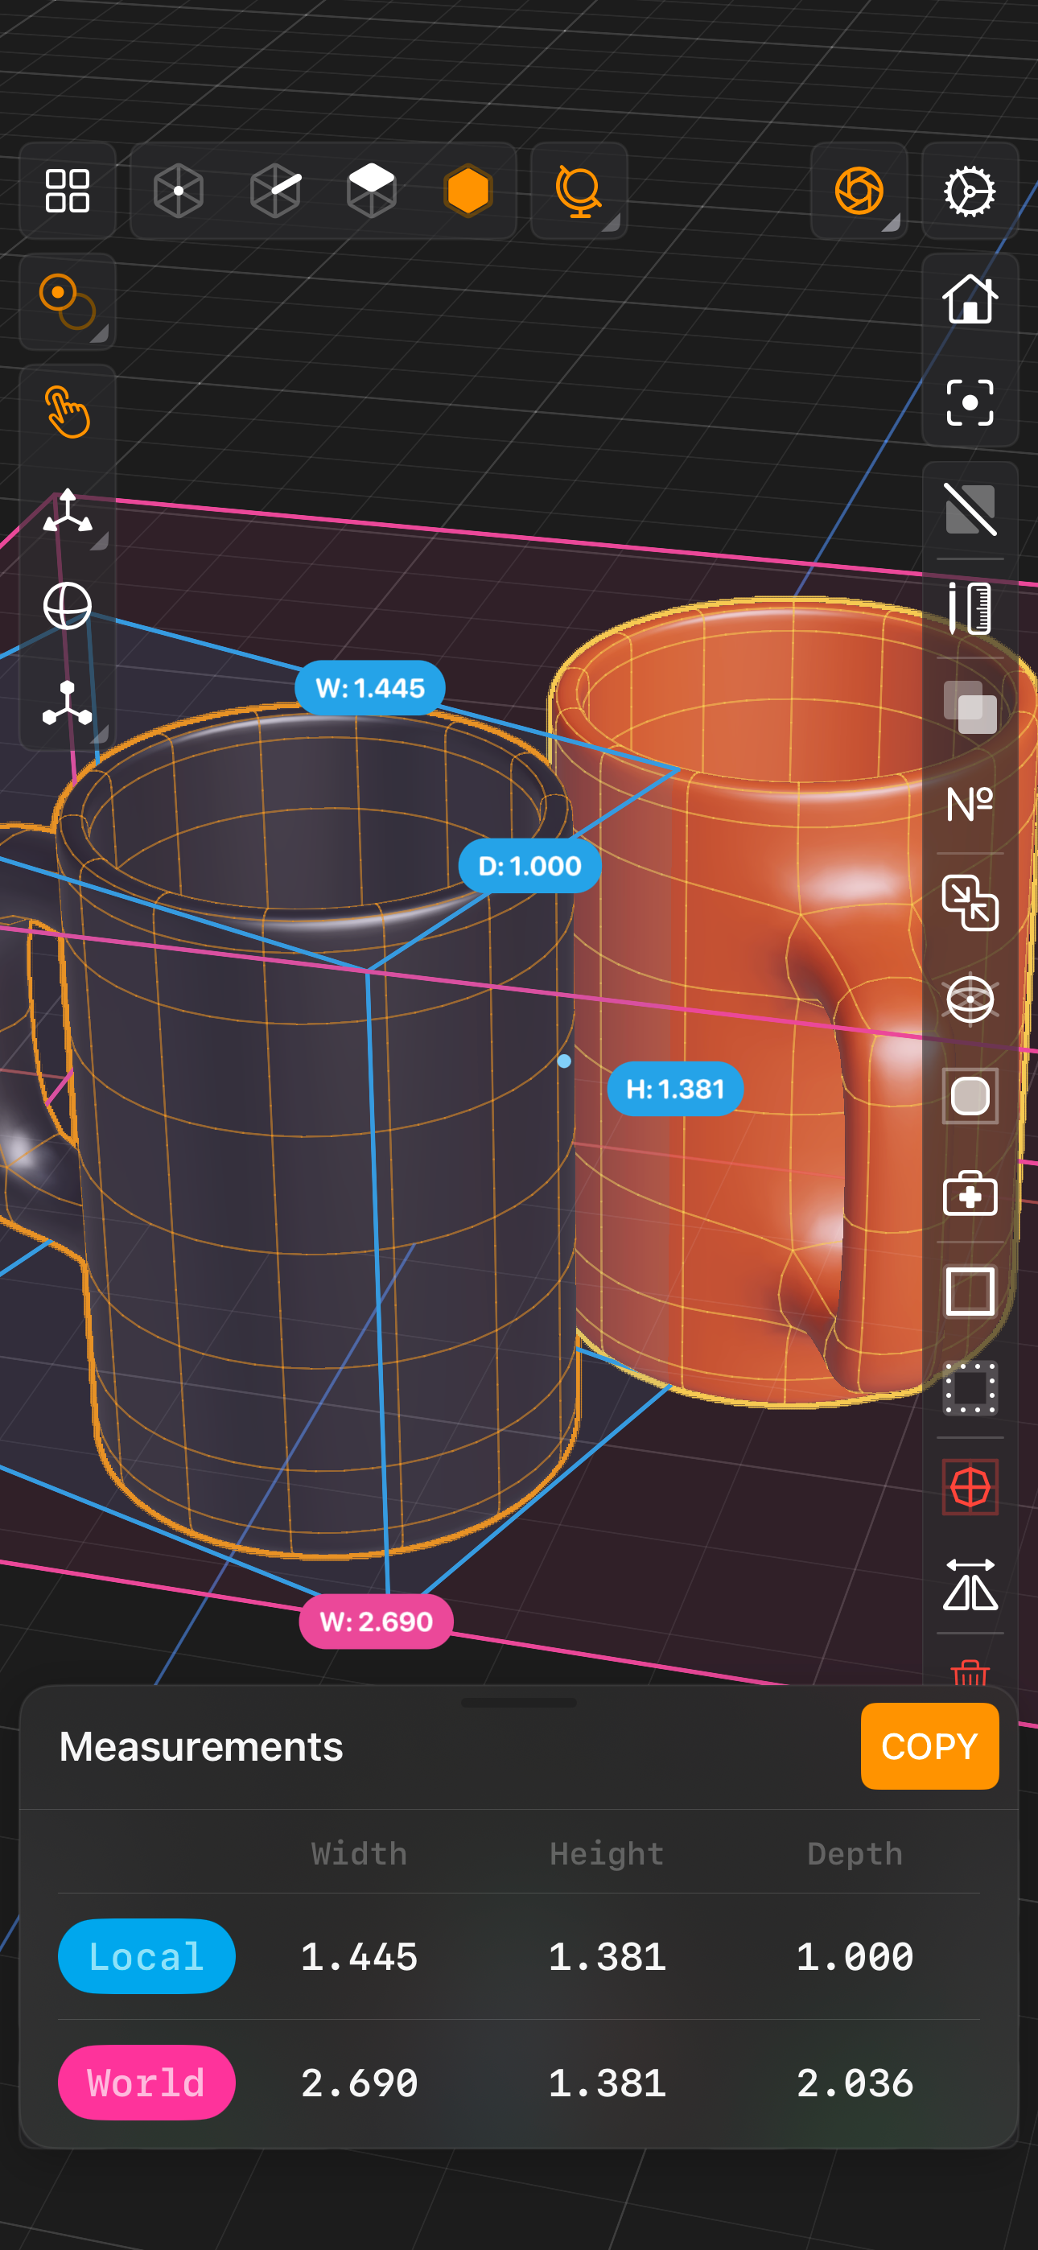The height and width of the screenshot is (2250, 1038).
Task: Open the four-square grid menu
Action: click(x=68, y=191)
